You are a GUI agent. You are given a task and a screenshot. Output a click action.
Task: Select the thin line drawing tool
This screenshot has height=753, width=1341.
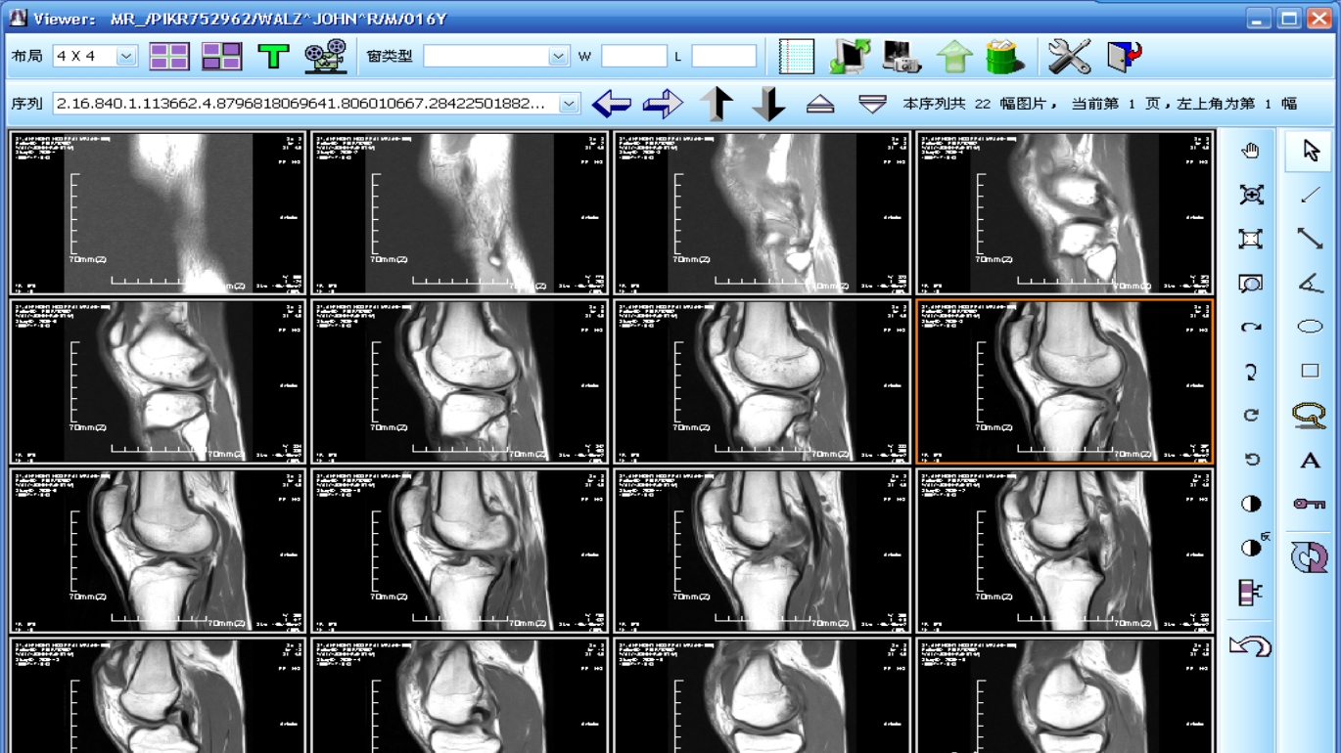[x=1310, y=195]
